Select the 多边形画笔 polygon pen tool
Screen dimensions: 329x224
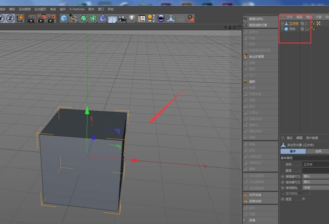pos(262,56)
